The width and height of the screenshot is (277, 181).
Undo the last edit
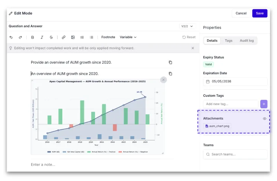coord(11,37)
